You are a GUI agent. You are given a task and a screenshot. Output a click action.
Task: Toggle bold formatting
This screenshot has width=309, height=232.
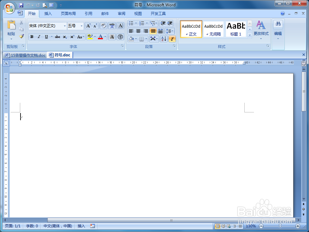click(x=32, y=37)
